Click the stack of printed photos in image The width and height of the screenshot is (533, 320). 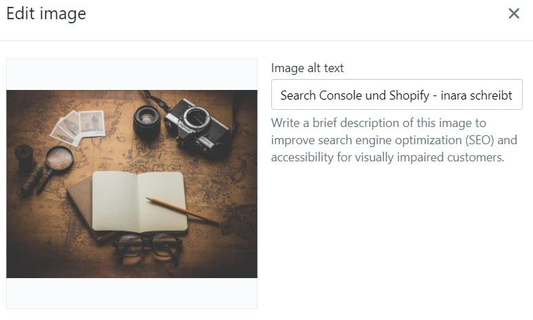78,124
